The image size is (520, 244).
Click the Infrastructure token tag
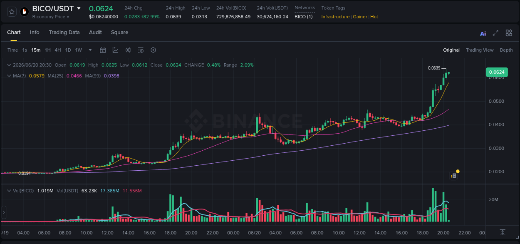tap(335, 17)
